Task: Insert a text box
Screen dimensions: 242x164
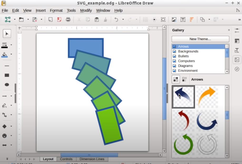Action: pos(182,19)
